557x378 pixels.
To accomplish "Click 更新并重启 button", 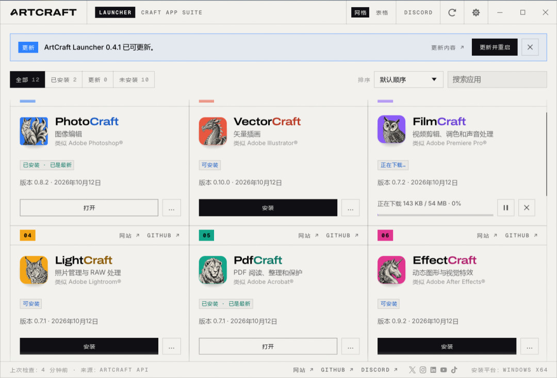I will coord(495,47).
